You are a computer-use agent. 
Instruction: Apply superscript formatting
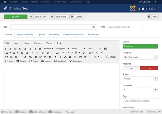pyautogui.click(x=102, y=53)
